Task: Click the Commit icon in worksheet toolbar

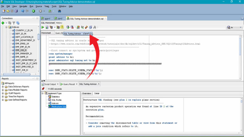Action: tap(68, 27)
